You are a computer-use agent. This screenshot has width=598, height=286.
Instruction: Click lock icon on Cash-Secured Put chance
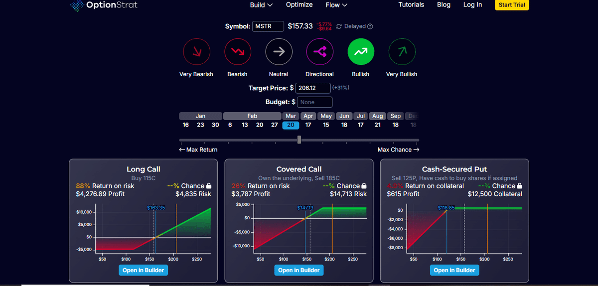click(520, 186)
